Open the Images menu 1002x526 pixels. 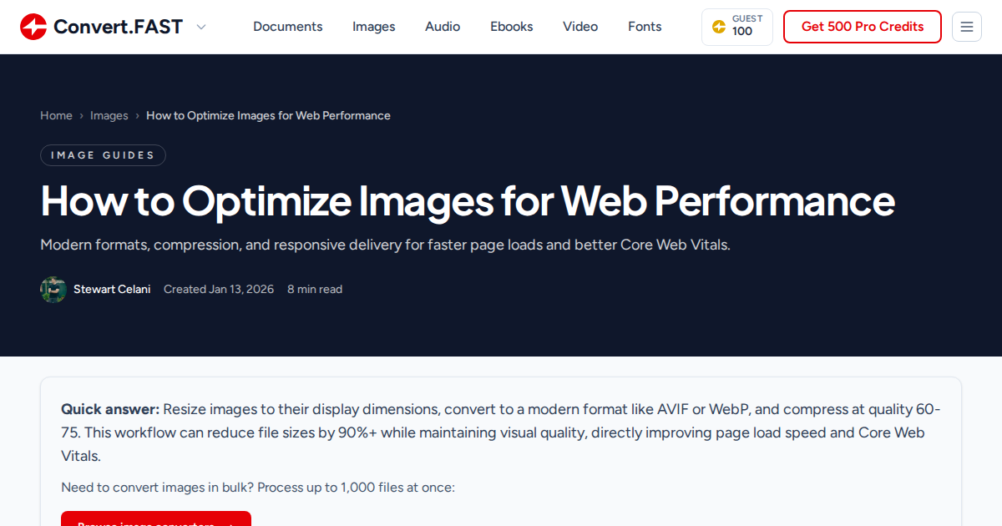tap(374, 27)
